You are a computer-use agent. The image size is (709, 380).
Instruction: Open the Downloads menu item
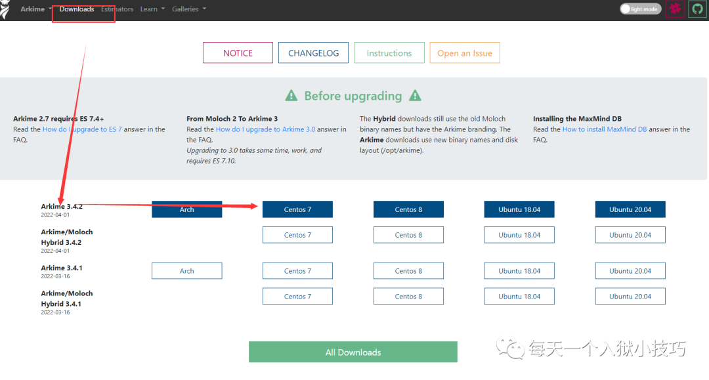coord(77,9)
